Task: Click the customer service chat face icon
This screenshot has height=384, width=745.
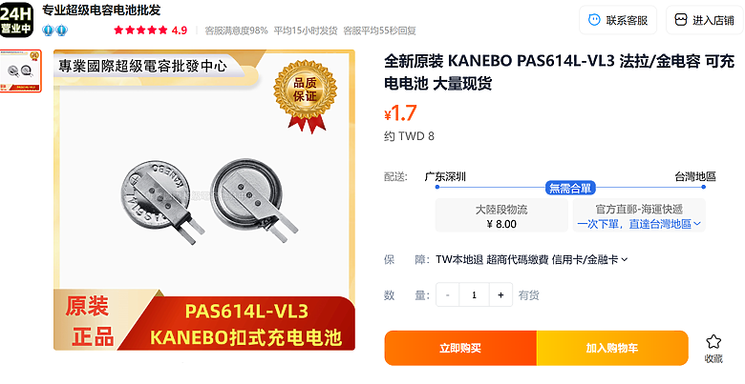Action: click(x=594, y=20)
